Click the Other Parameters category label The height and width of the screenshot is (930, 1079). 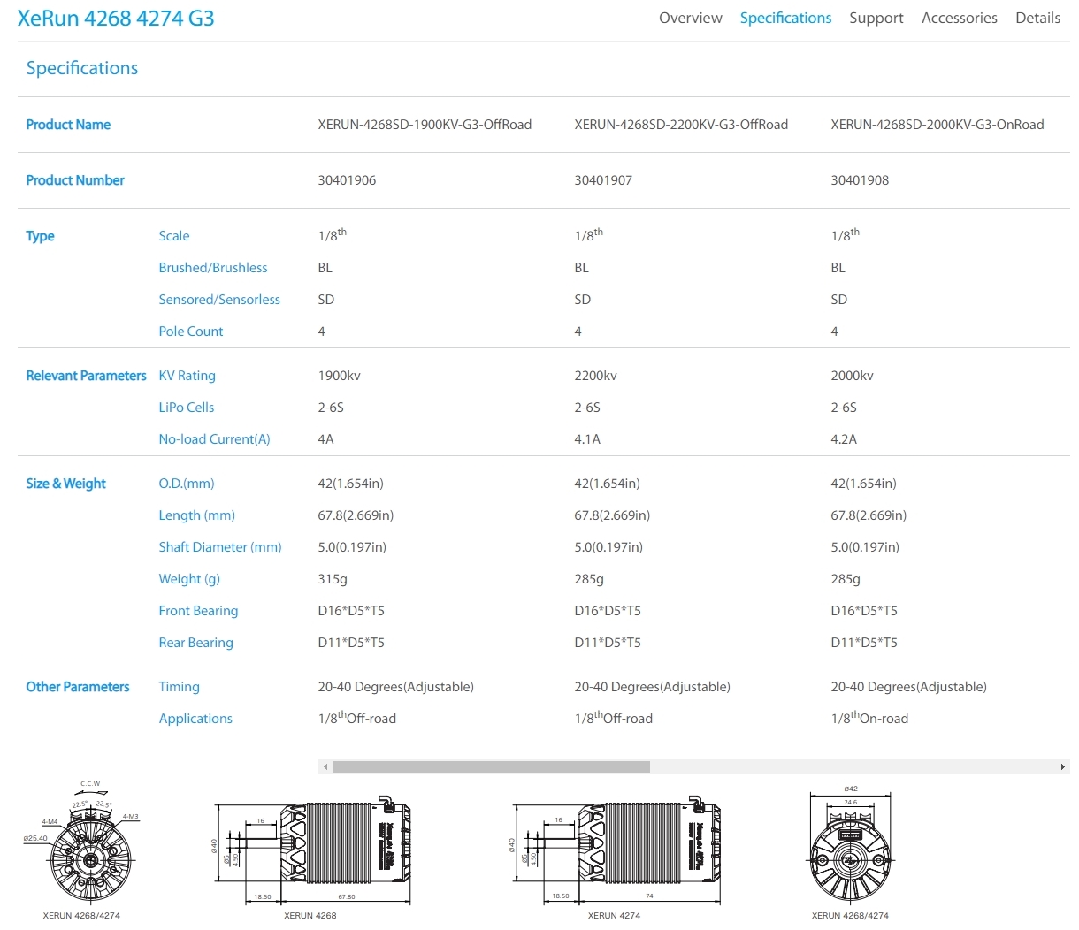click(x=78, y=687)
